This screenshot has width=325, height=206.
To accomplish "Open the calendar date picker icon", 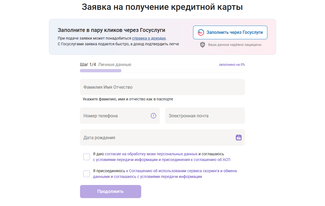I will [x=239, y=138].
